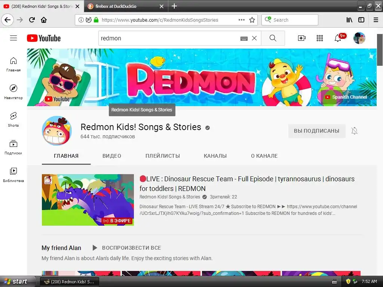
Task: Click the Зрителей: 22 viewers text
Action: [223, 197]
